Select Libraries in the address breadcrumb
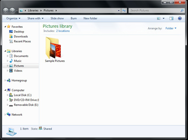 click(x=33, y=10)
